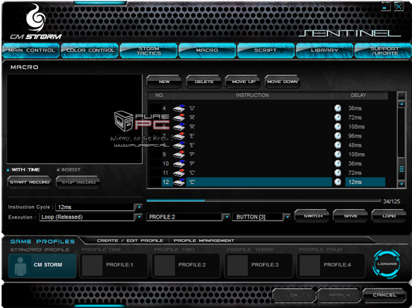Select the Macro tab
Viewport: 412px width, 308px height.
click(x=207, y=50)
